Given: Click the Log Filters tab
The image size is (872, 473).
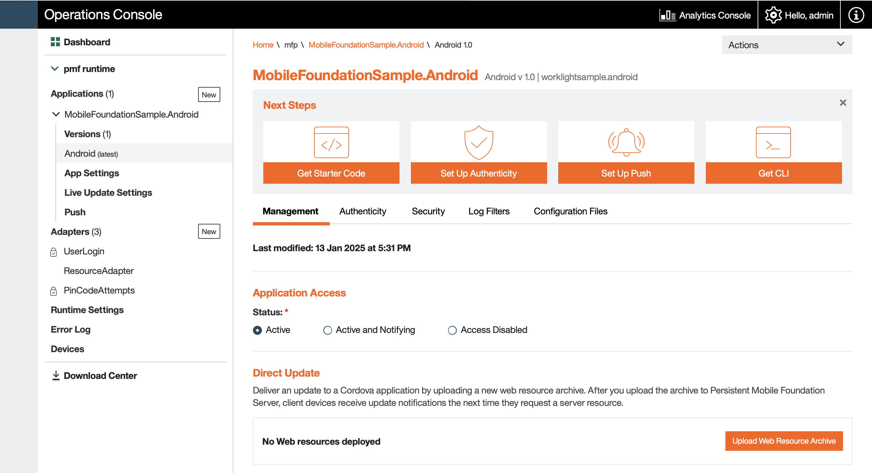Looking at the screenshot, I should [x=488, y=211].
